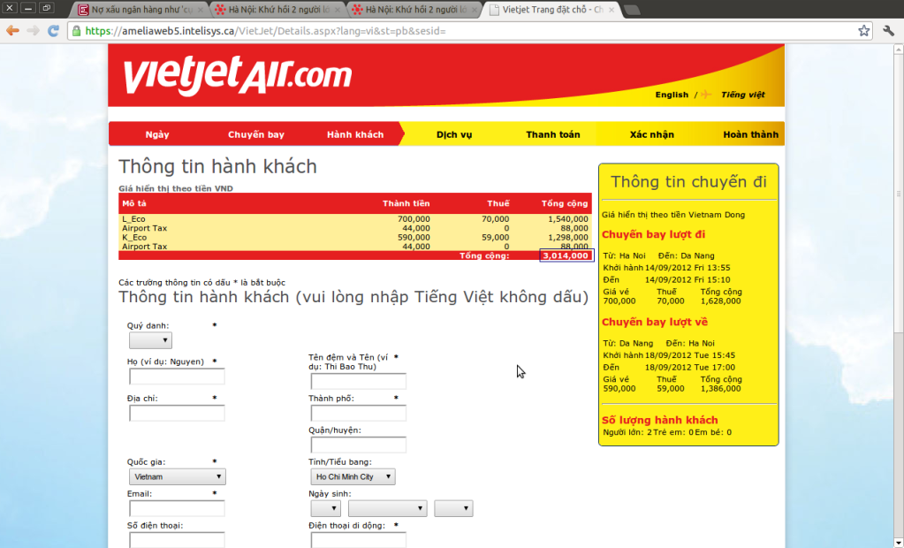Click the Họ (surname) text field

177,377
